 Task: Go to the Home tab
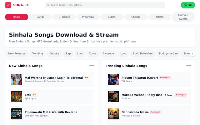click(x=17, y=17)
